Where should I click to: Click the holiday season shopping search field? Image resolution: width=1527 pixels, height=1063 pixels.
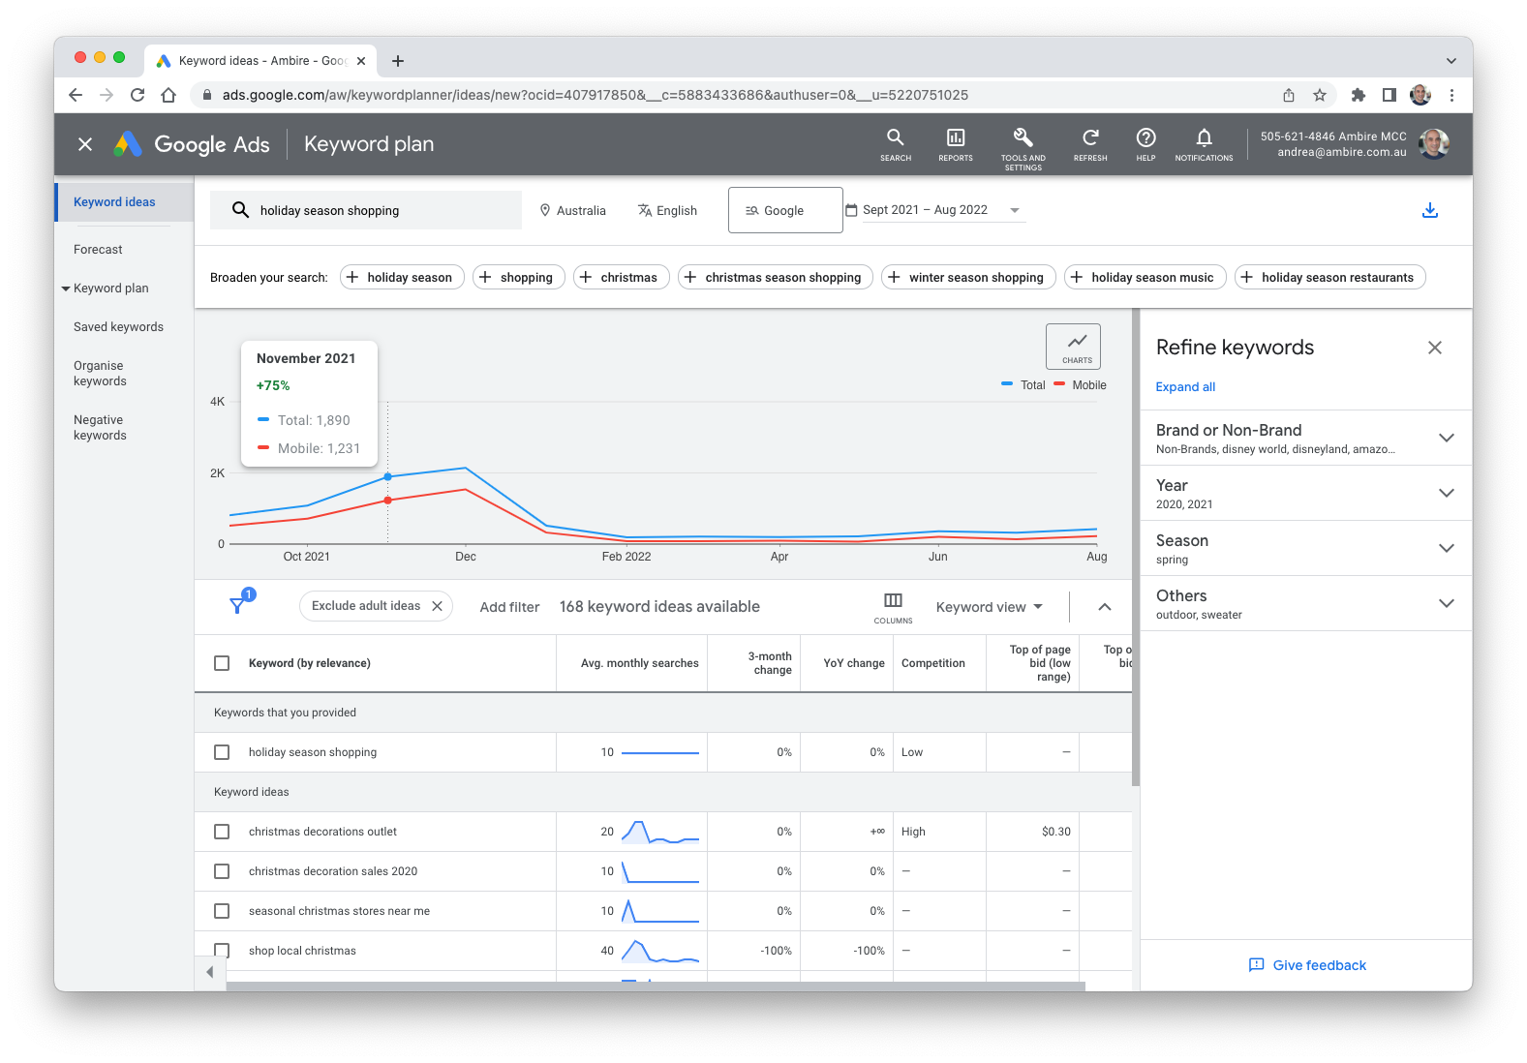pyautogui.click(x=366, y=210)
